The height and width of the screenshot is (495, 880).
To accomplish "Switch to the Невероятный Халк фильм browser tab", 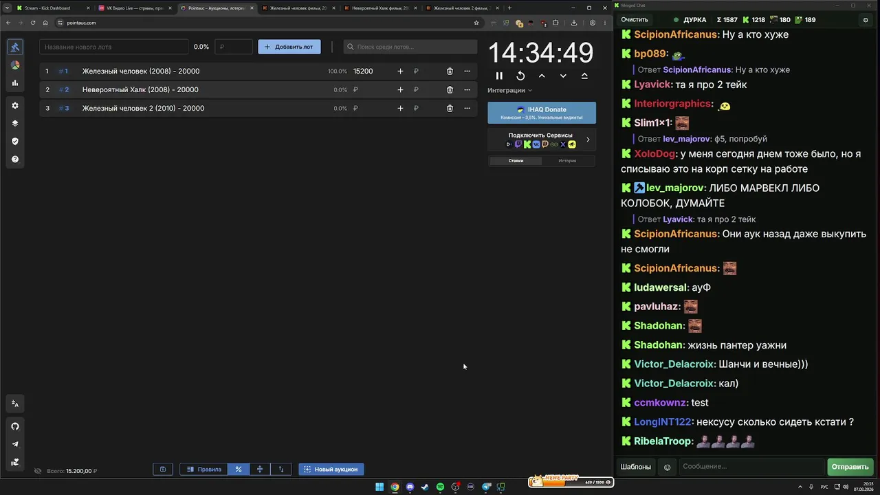I will click(x=381, y=8).
